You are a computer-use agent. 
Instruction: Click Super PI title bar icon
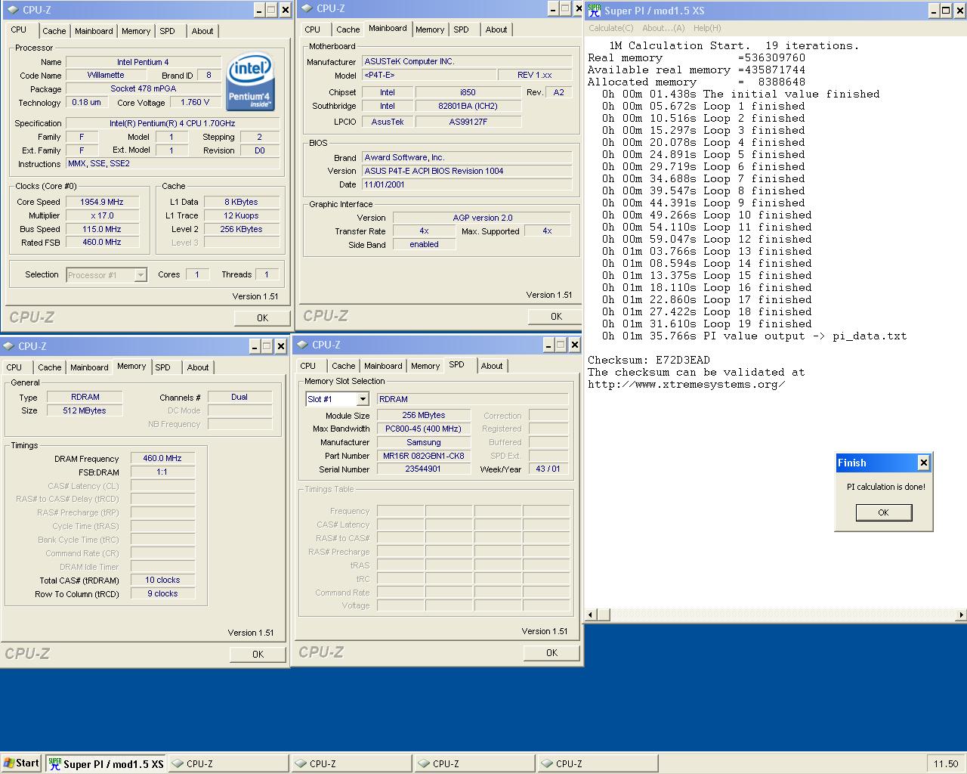[x=595, y=10]
